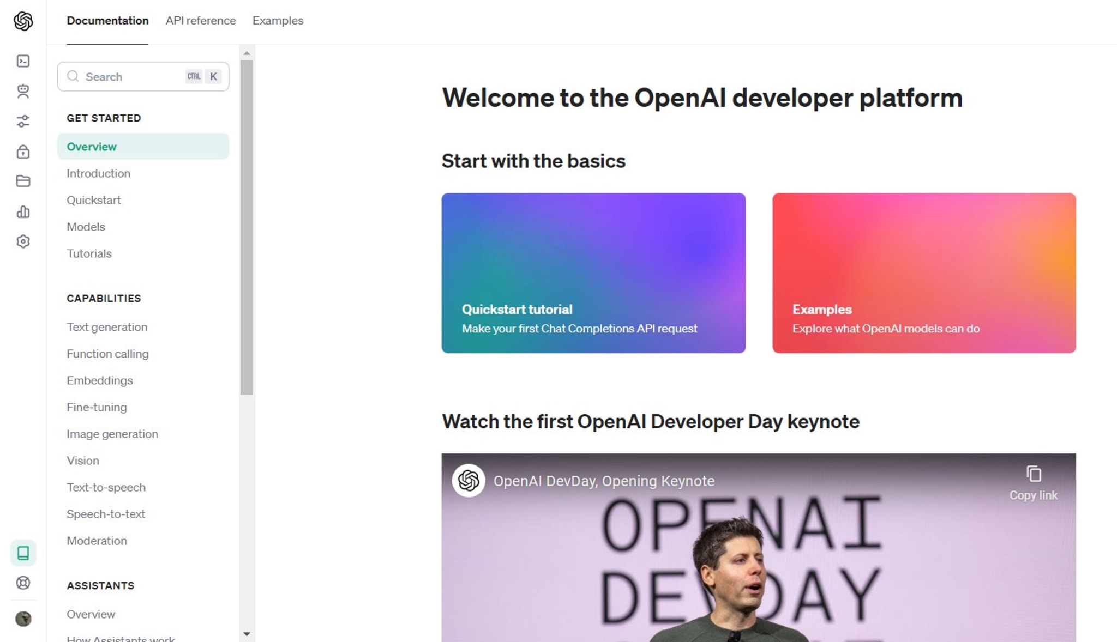The height and width of the screenshot is (642, 1117).
Task: Click the OpenAI logo in the top-left corner
Action: [23, 21]
